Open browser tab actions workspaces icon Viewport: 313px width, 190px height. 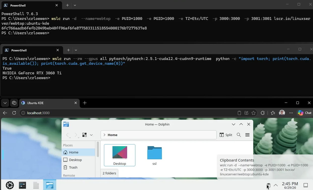tap(14, 103)
